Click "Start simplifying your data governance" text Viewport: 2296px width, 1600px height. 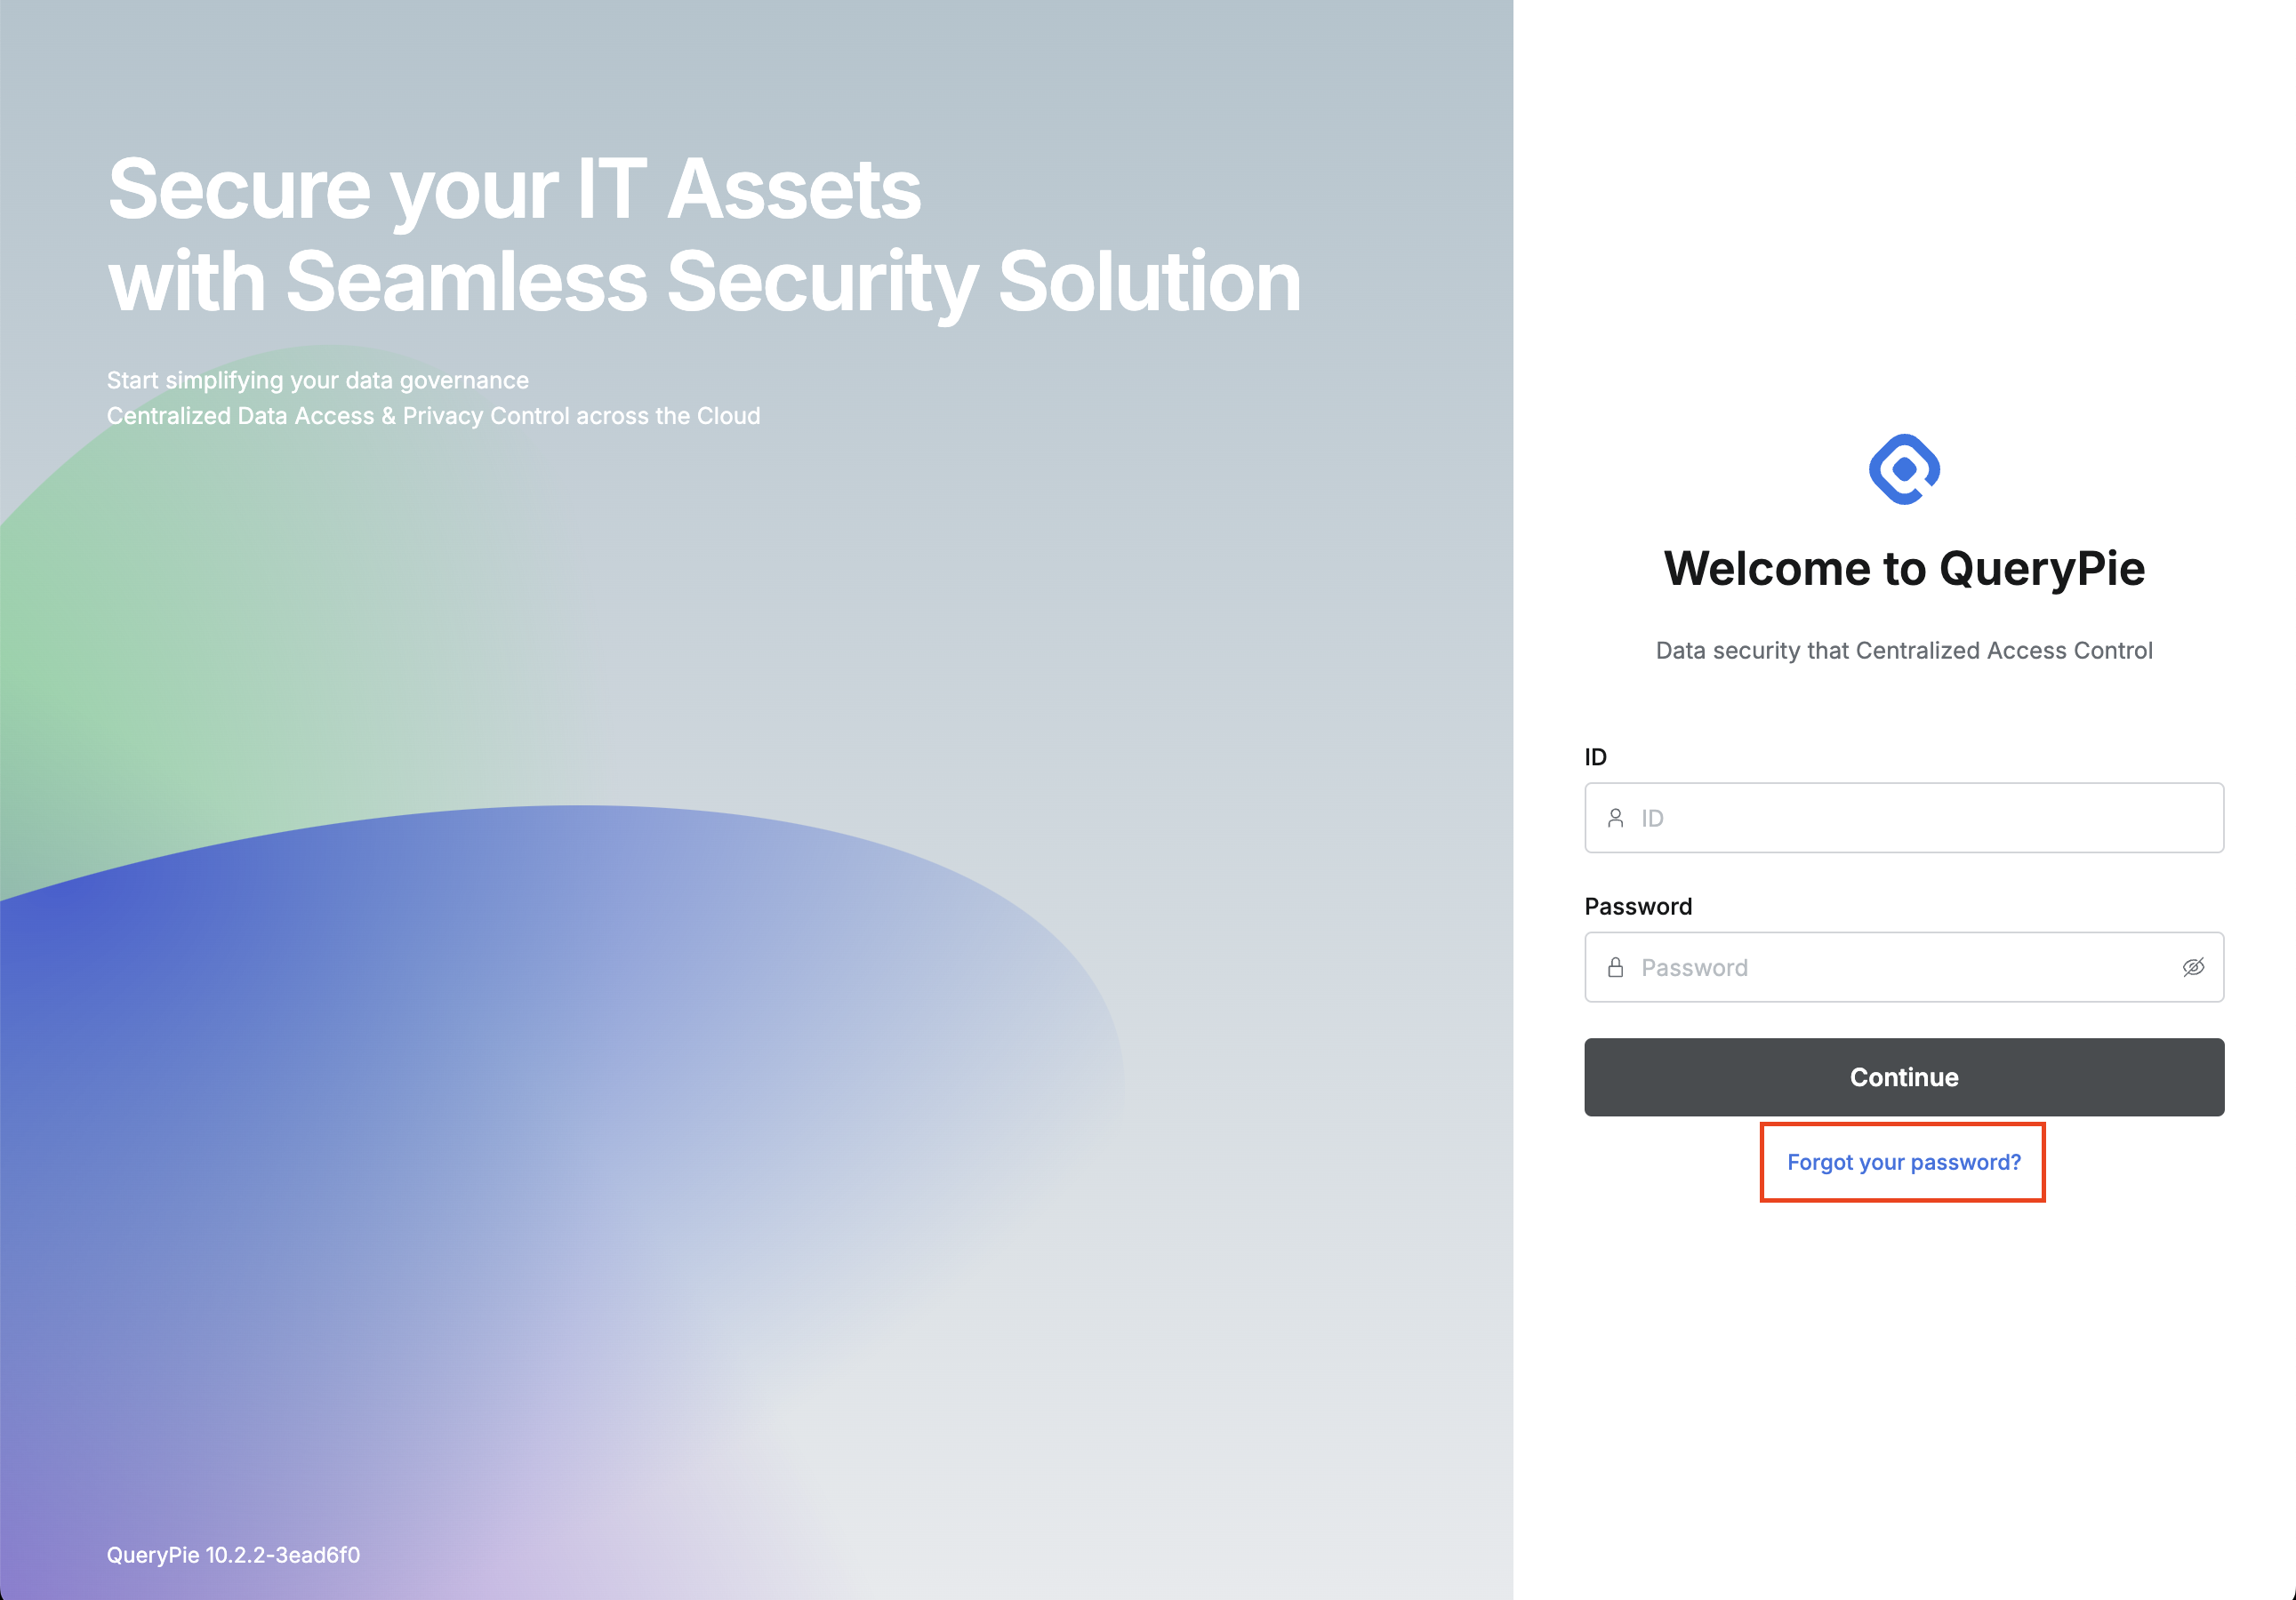tap(318, 380)
